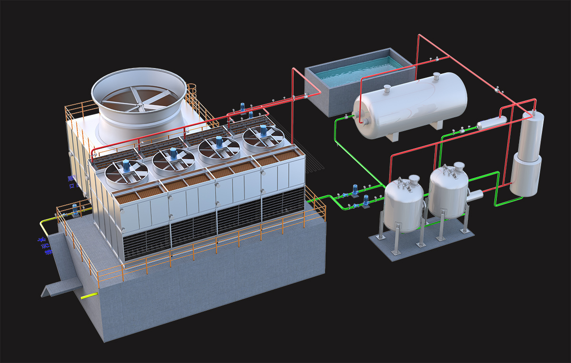
Task: Click the yellow outlet pipe on basin wall
Action: point(88,297)
